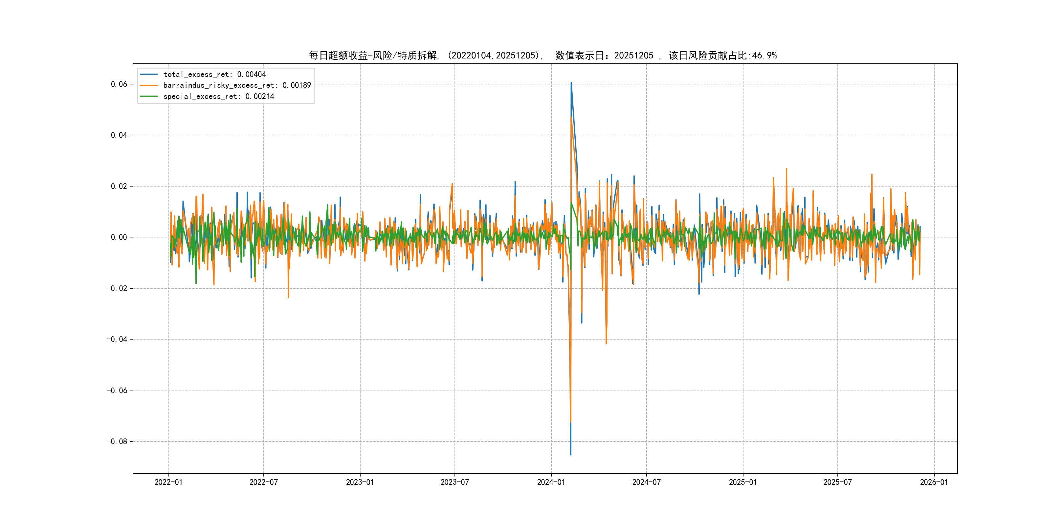Click the green special_excess_ret legend line
The width and height of the screenshot is (1064, 532).
click(x=149, y=96)
